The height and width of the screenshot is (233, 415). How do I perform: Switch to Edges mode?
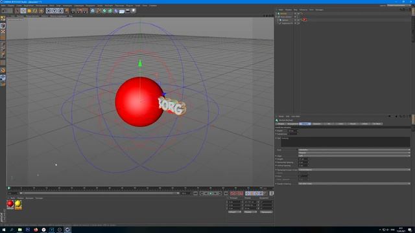3,50
